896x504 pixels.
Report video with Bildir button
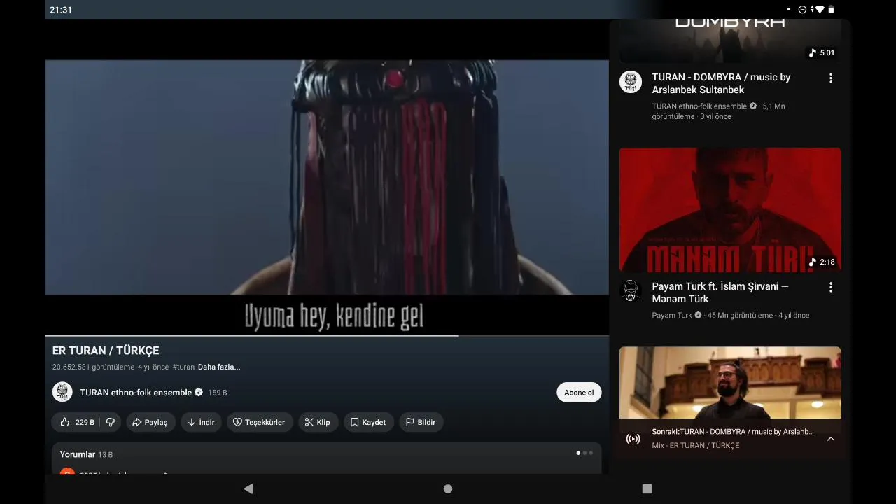coord(421,422)
